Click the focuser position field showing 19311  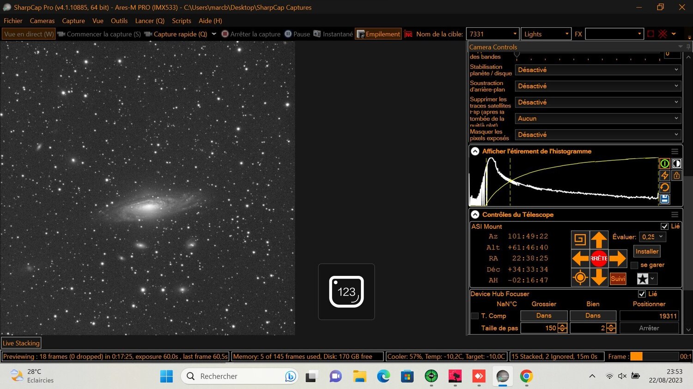(649, 316)
